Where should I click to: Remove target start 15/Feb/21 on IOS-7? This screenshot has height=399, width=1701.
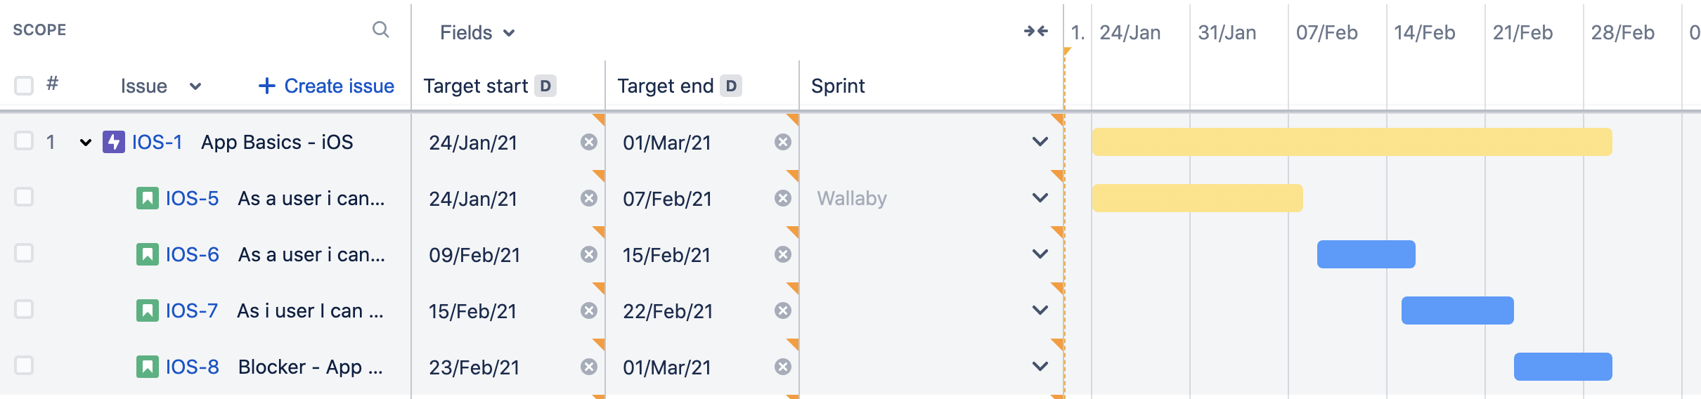tap(589, 310)
